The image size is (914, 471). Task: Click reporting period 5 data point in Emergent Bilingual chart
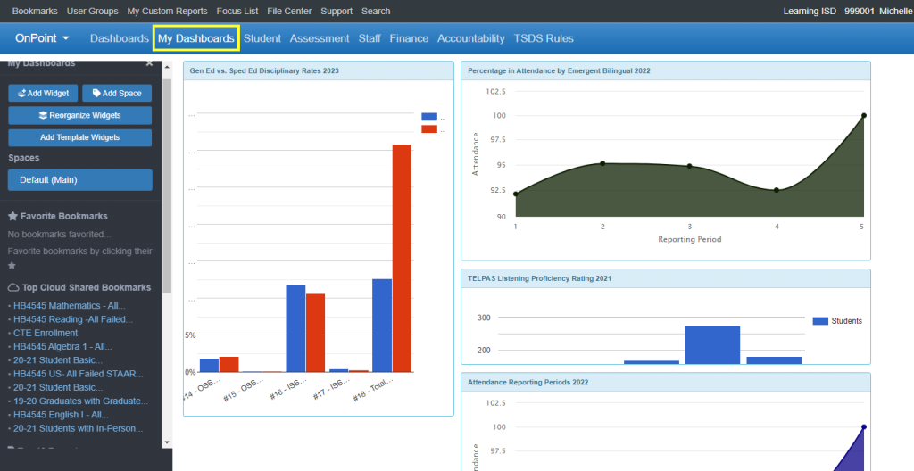click(863, 115)
